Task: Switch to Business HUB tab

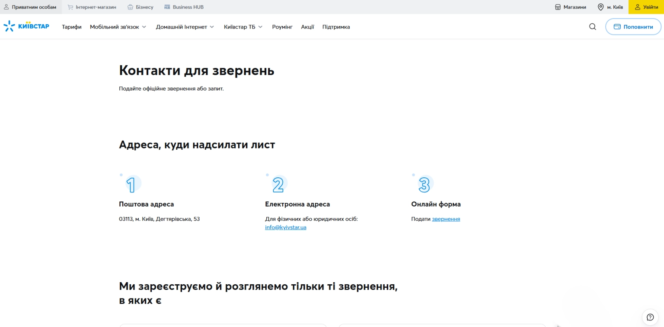Action: click(x=184, y=7)
